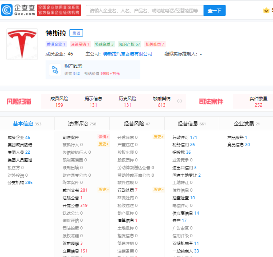Open 特斯拉汽车香港有限公司 company link
The width and height of the screenshot is (273, 257).
[x=127, y=54]
